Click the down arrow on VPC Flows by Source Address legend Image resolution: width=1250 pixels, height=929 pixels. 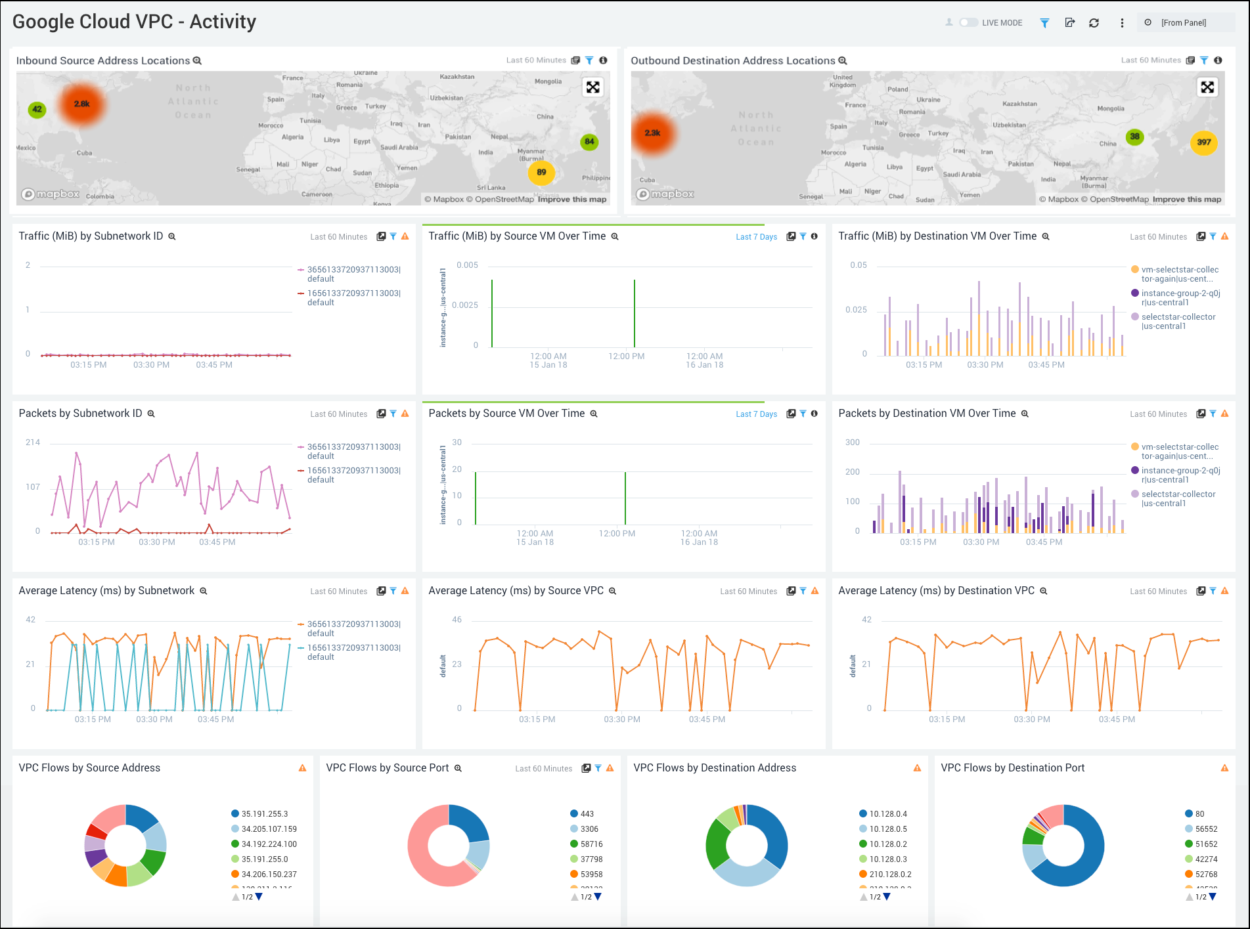[x=259, y=896]
